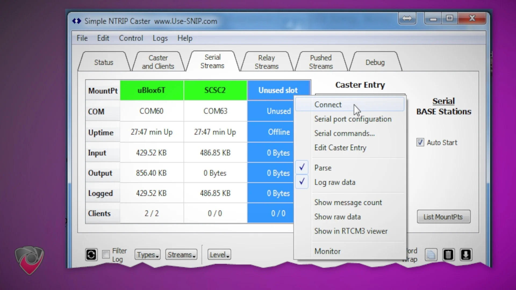The image size is (516, 290).
Task: Choose Connect in the context menu
Action: 350,104
